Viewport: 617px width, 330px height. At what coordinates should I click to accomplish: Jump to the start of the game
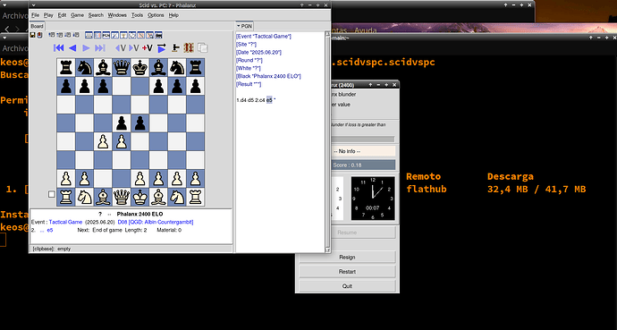pyautogui.click(x=59, y=48)
